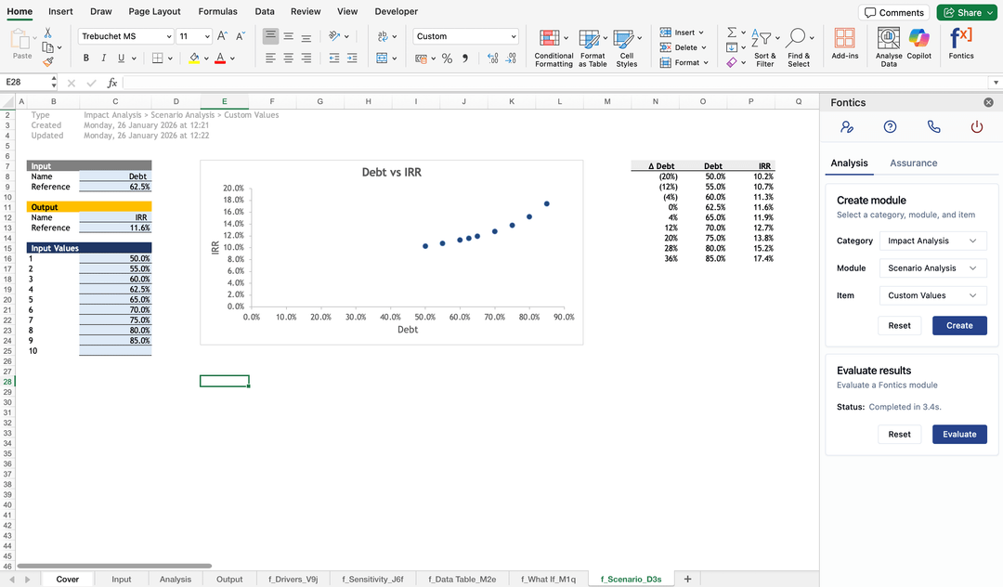
Task: Increase decimal places
Action: point(492,59)
